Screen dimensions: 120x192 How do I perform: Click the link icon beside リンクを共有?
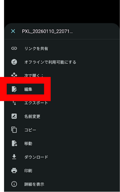tap(14, 48)
